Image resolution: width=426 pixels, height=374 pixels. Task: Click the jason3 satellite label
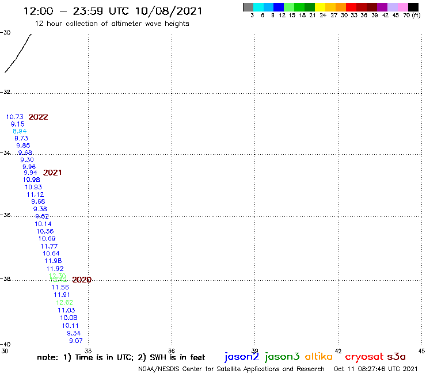(282, 357)
